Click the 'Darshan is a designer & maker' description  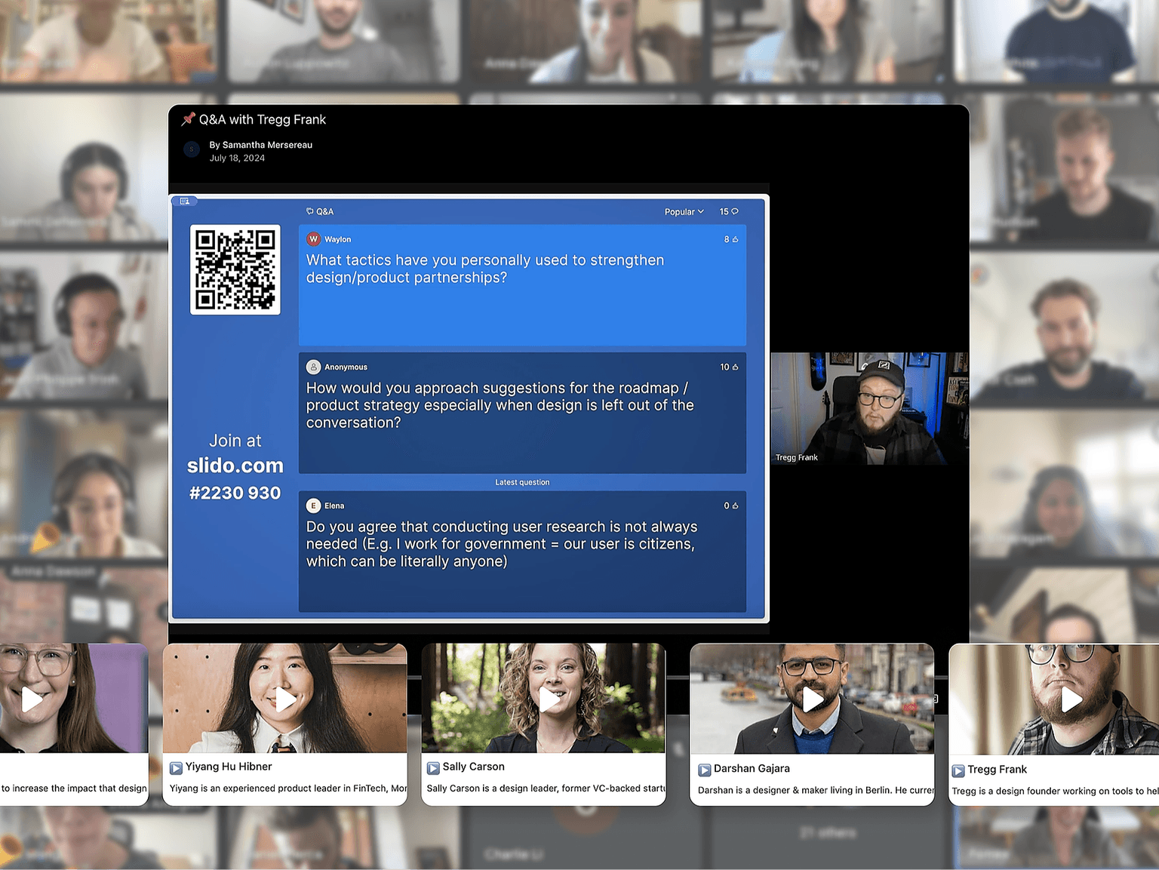(816, 791)
